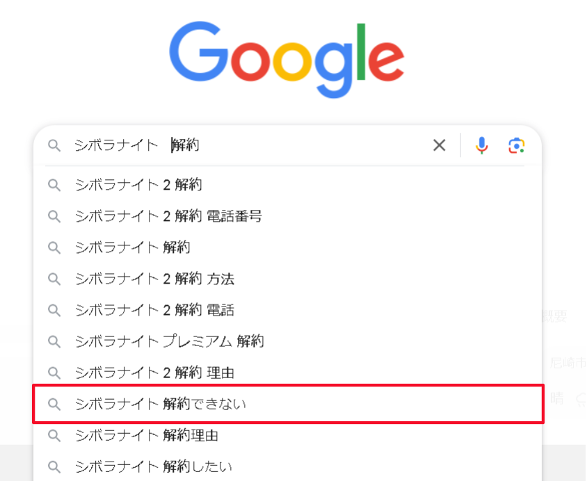The height and width of the screenshot is (481, 587).
Task: Select suggestion シボラナイト 解約したい
Action: tap(287, 467)
